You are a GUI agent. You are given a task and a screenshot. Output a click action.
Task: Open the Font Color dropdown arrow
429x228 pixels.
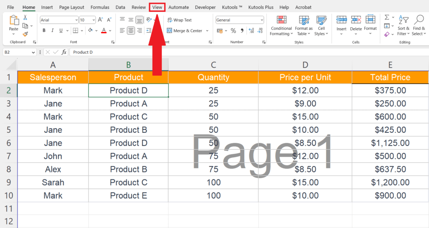click(x=110, y=31)
